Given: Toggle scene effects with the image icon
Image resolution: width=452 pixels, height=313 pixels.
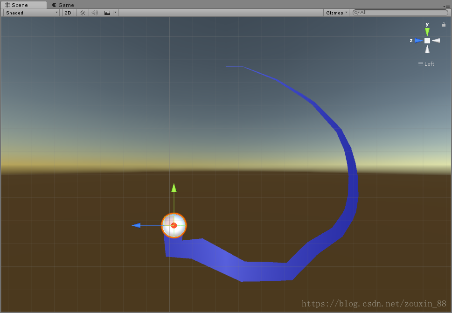Looking at the screenshot, I should [106, 13].
